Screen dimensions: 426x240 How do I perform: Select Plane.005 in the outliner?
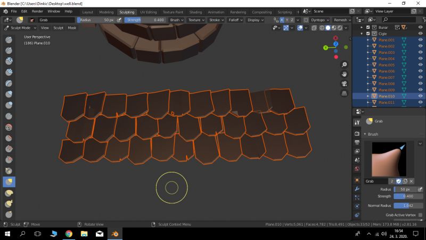point(387,64)
